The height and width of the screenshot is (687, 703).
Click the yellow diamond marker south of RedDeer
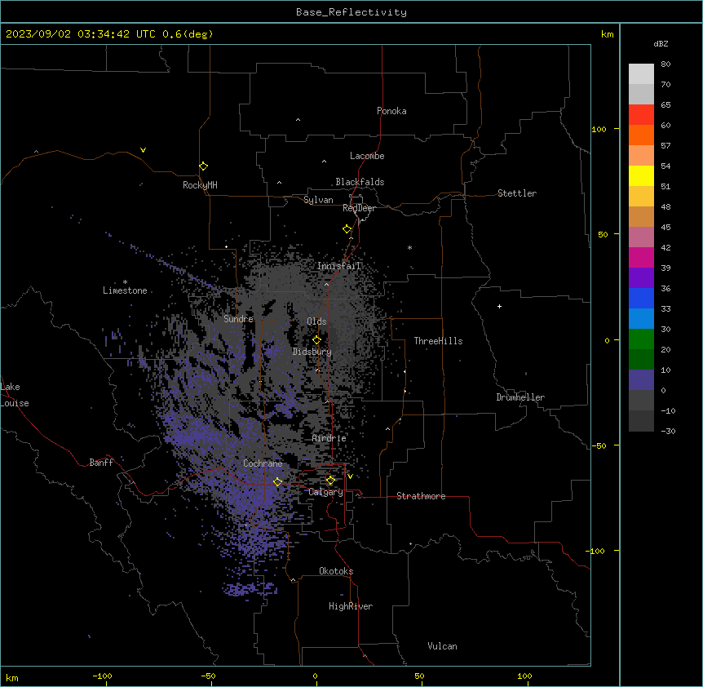347,229
